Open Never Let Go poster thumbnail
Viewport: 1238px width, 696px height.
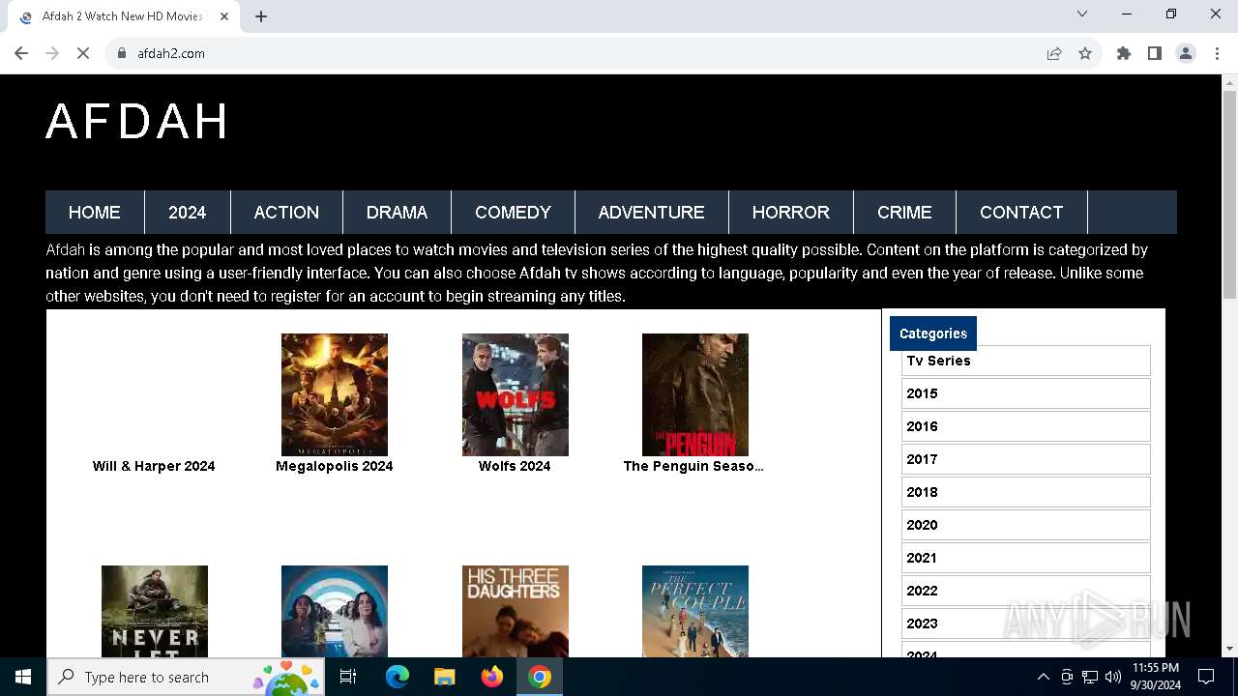(x=155, y=611)
